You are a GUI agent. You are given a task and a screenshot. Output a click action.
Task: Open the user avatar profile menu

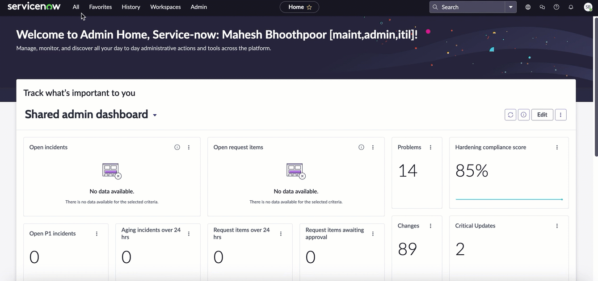pos(588,7)
